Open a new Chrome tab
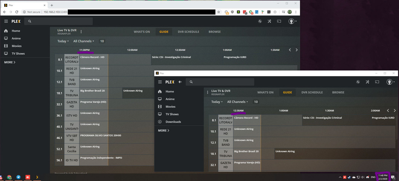 coord(52,5)
